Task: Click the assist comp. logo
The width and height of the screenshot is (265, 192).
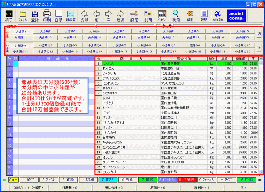Action: 236,16
